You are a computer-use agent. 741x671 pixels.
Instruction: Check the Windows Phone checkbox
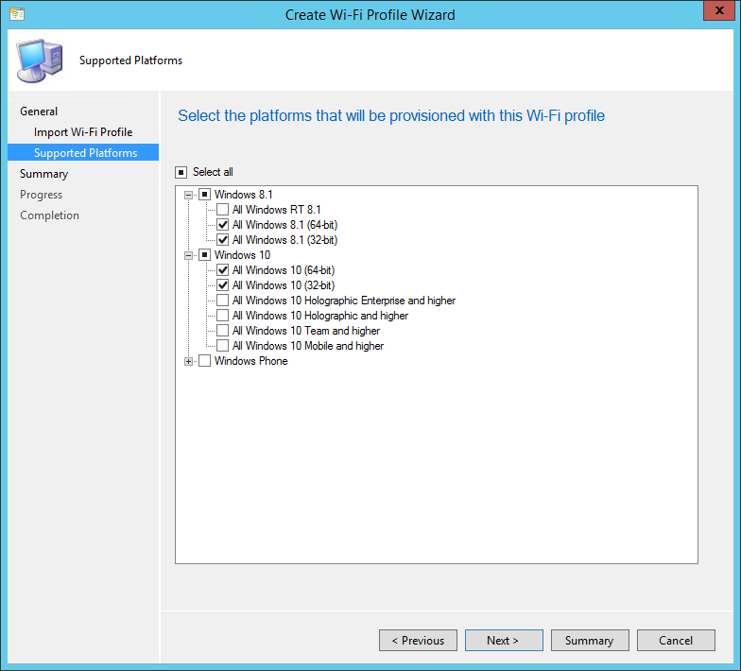pyautogui.click(x=204, y=361)
